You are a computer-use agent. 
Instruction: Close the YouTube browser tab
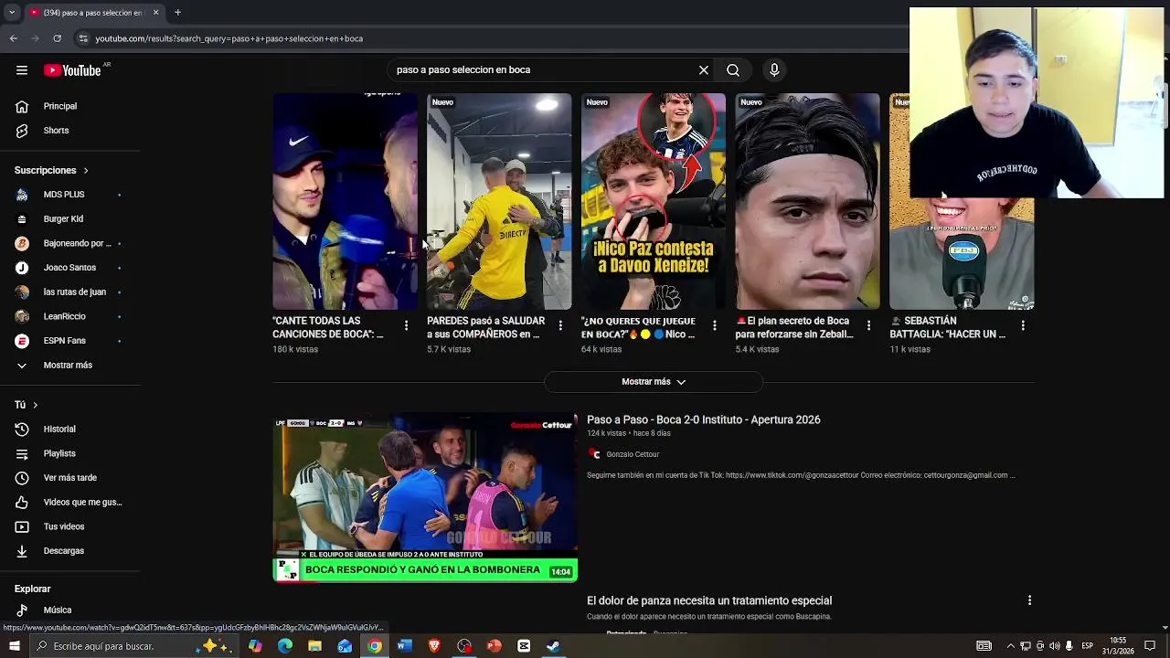point(155,13)
